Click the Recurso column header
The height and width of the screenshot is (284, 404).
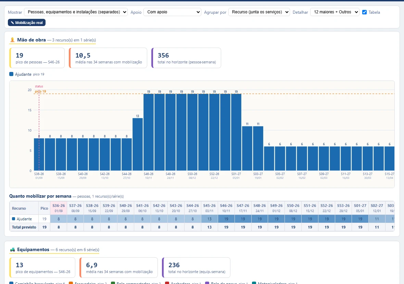tap(24, 208)
